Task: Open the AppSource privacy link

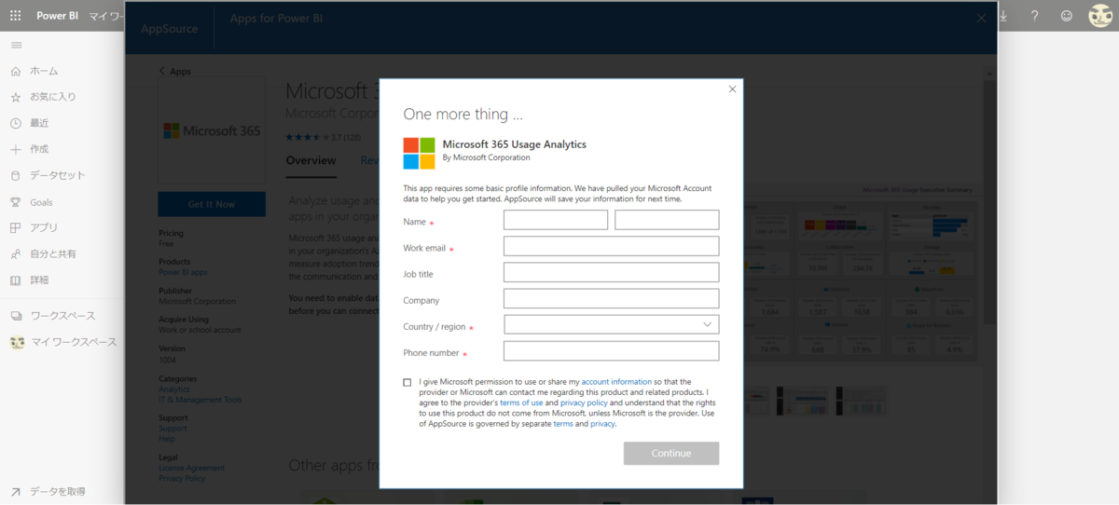Action: [x=602, y=424]
